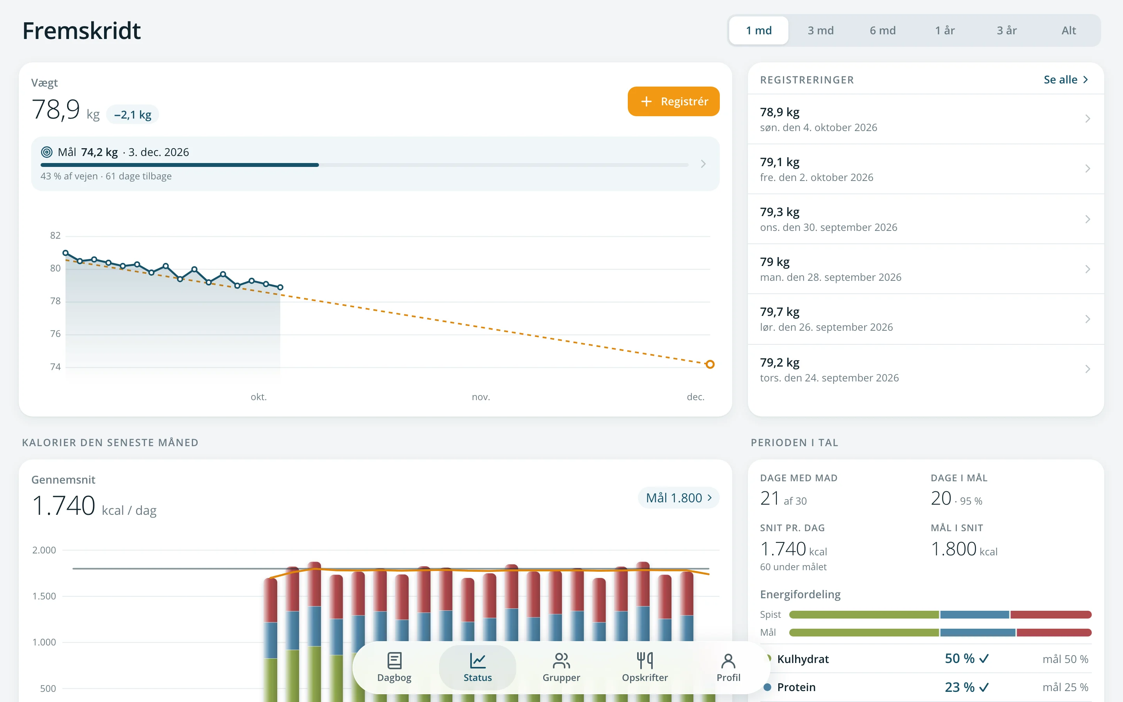Click the plus icon in Registrér
This screenshot has height=702, width=1123.
tap(647, 101)
